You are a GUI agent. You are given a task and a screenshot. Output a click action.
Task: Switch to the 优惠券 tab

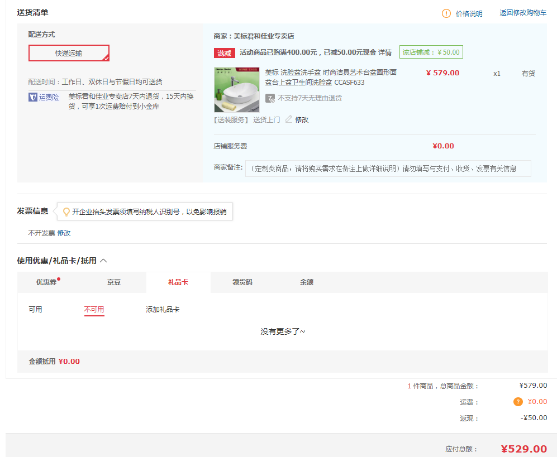pyautogui.click(x=46, y=282)
